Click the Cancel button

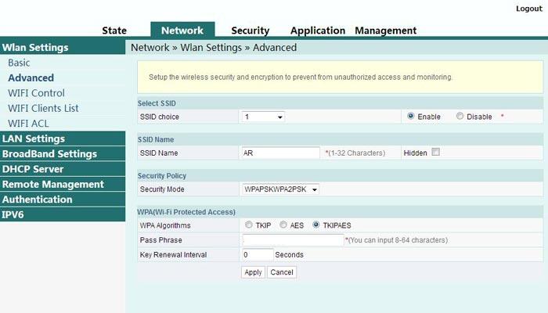282,272
